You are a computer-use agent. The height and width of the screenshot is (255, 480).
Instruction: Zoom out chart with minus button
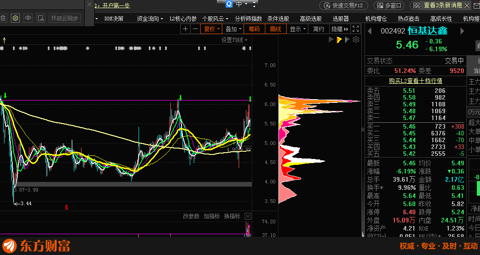click(x=195, y=29)
